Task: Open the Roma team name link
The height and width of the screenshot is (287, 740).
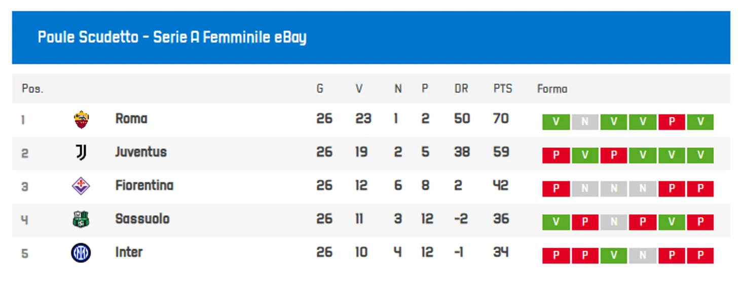Action: 131,119
